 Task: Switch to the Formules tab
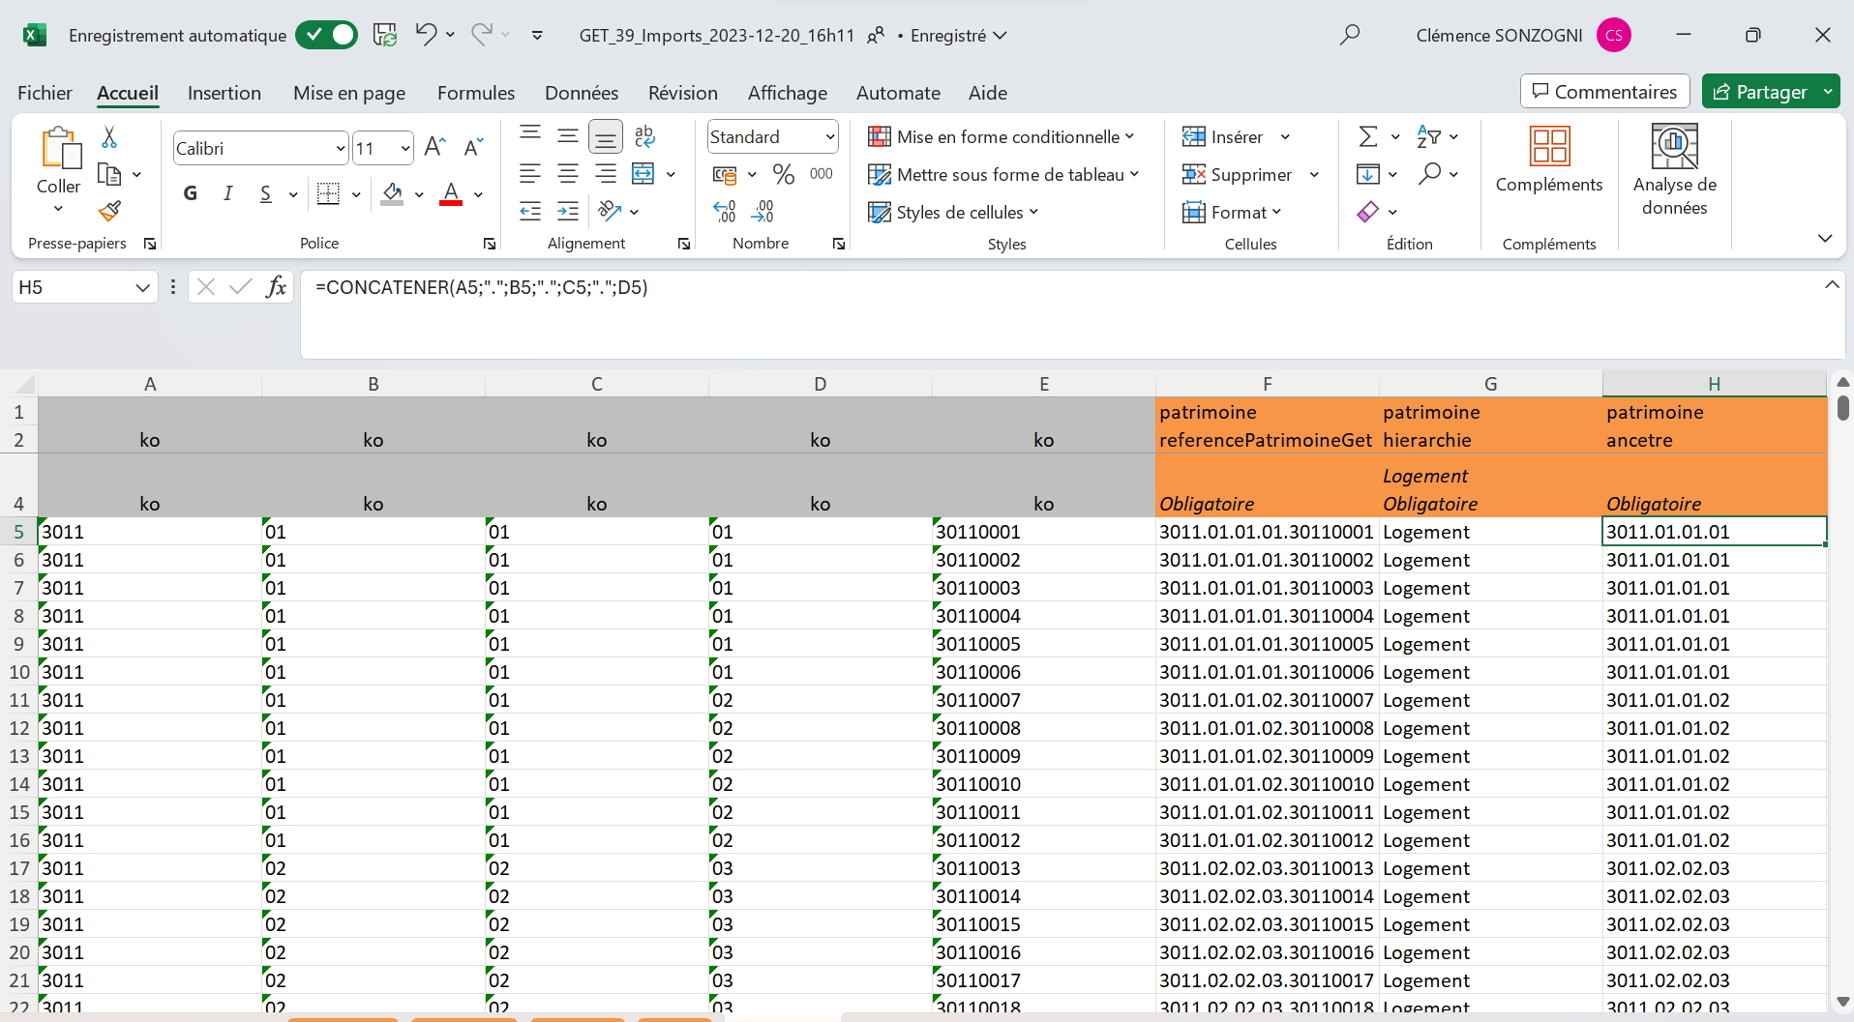coord(475,93)
